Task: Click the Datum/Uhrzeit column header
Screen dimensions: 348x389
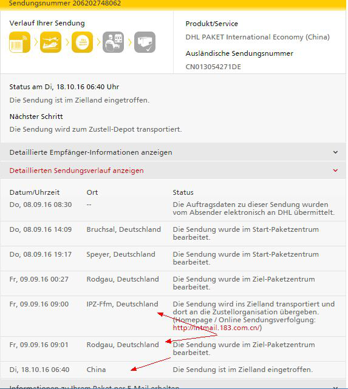Action: coord(35,192)
